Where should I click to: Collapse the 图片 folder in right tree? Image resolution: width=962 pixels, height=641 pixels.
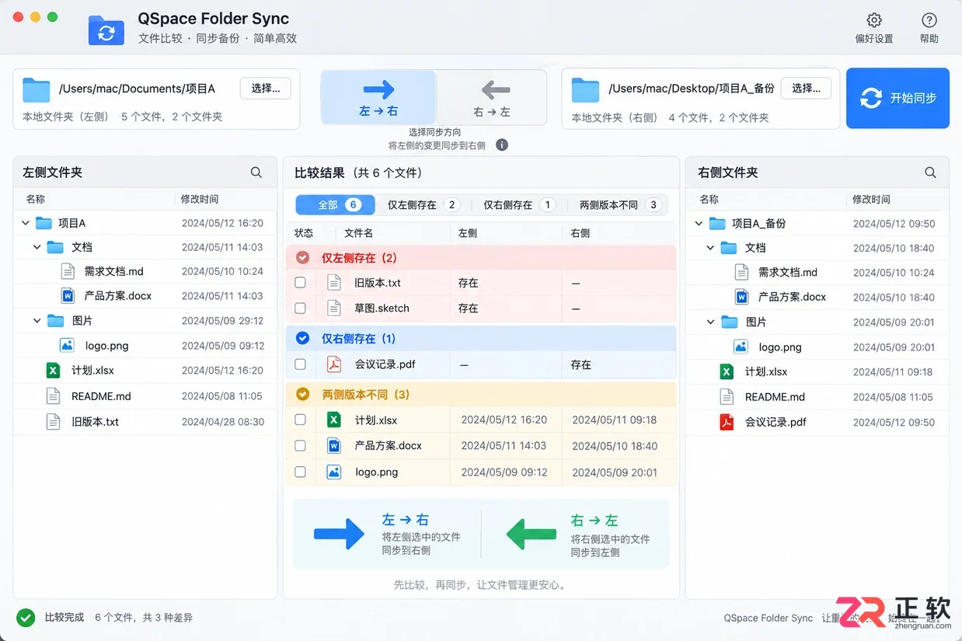[710, 322]
